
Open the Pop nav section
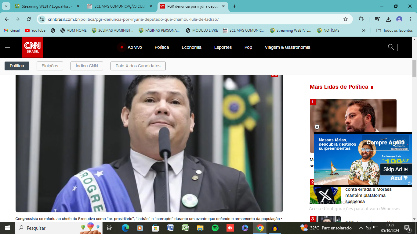pos(248,47)
